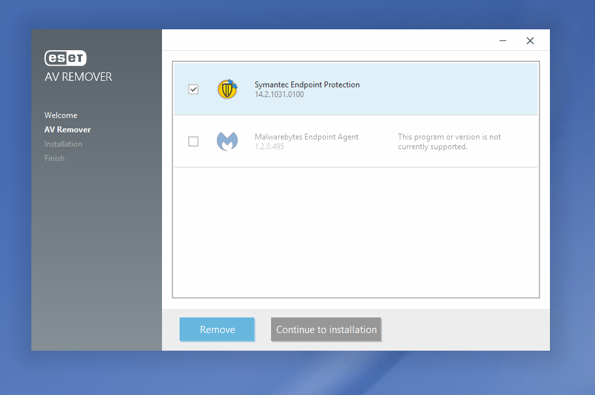
Task: Select the Malwarebytes Endpoint Agent name text
Action: 306,137
